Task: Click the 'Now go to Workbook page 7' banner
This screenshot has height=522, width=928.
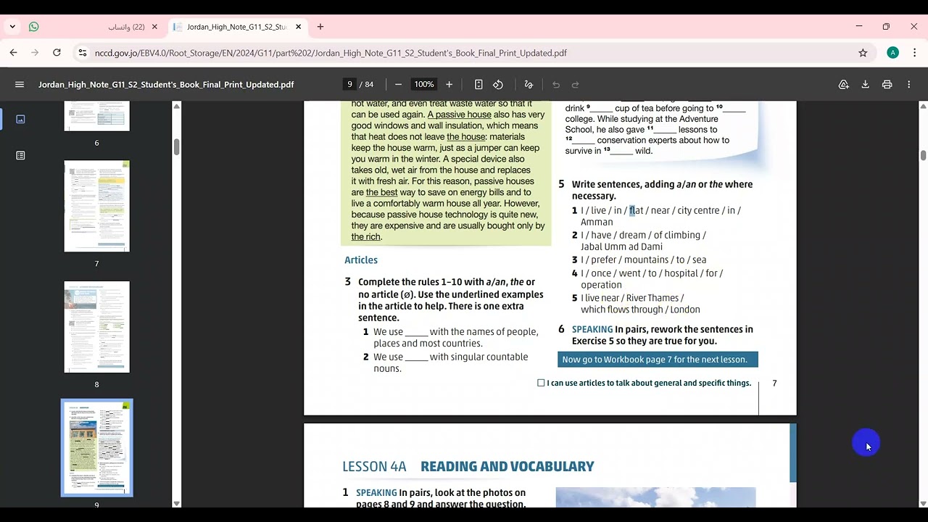Action: (x=658, y=360)
